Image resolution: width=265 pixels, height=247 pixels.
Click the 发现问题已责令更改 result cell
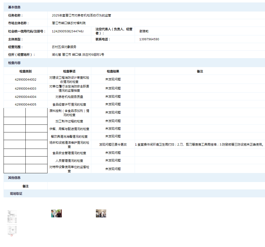point(113,144)
